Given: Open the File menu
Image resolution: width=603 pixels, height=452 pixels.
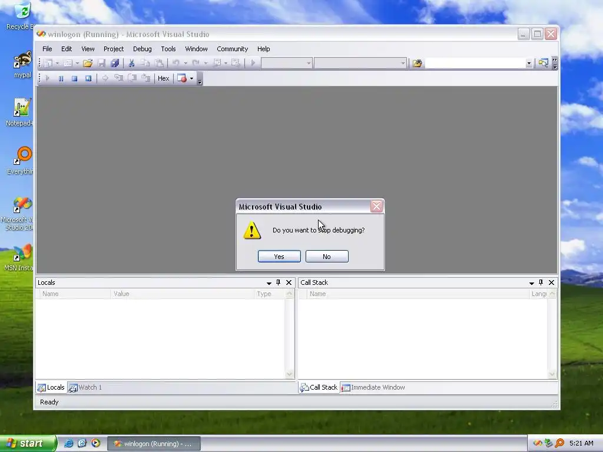Looking at the screenshot, I should coord(47,49).
